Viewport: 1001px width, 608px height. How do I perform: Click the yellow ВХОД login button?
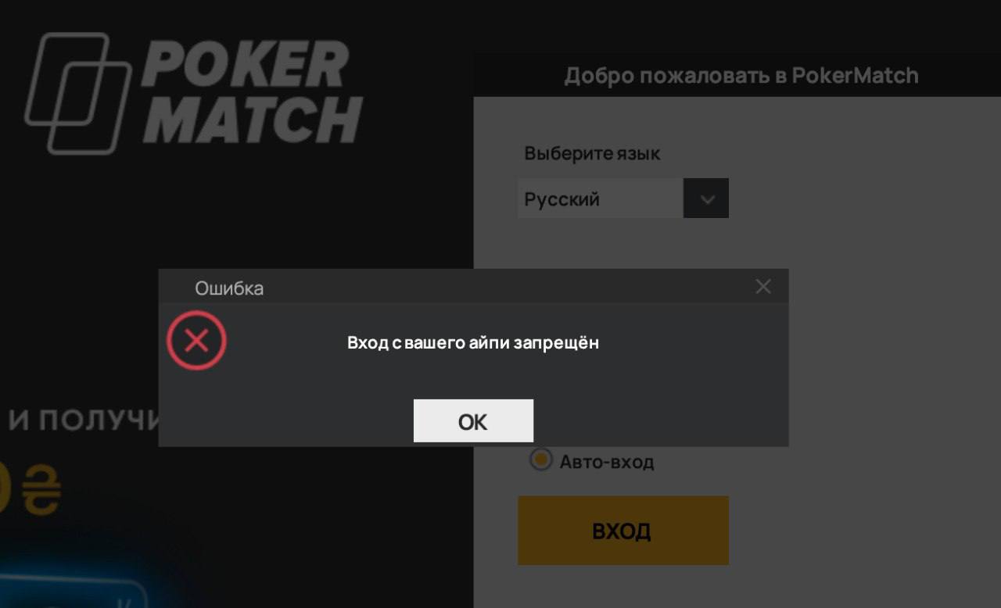(x=623, y=531)
